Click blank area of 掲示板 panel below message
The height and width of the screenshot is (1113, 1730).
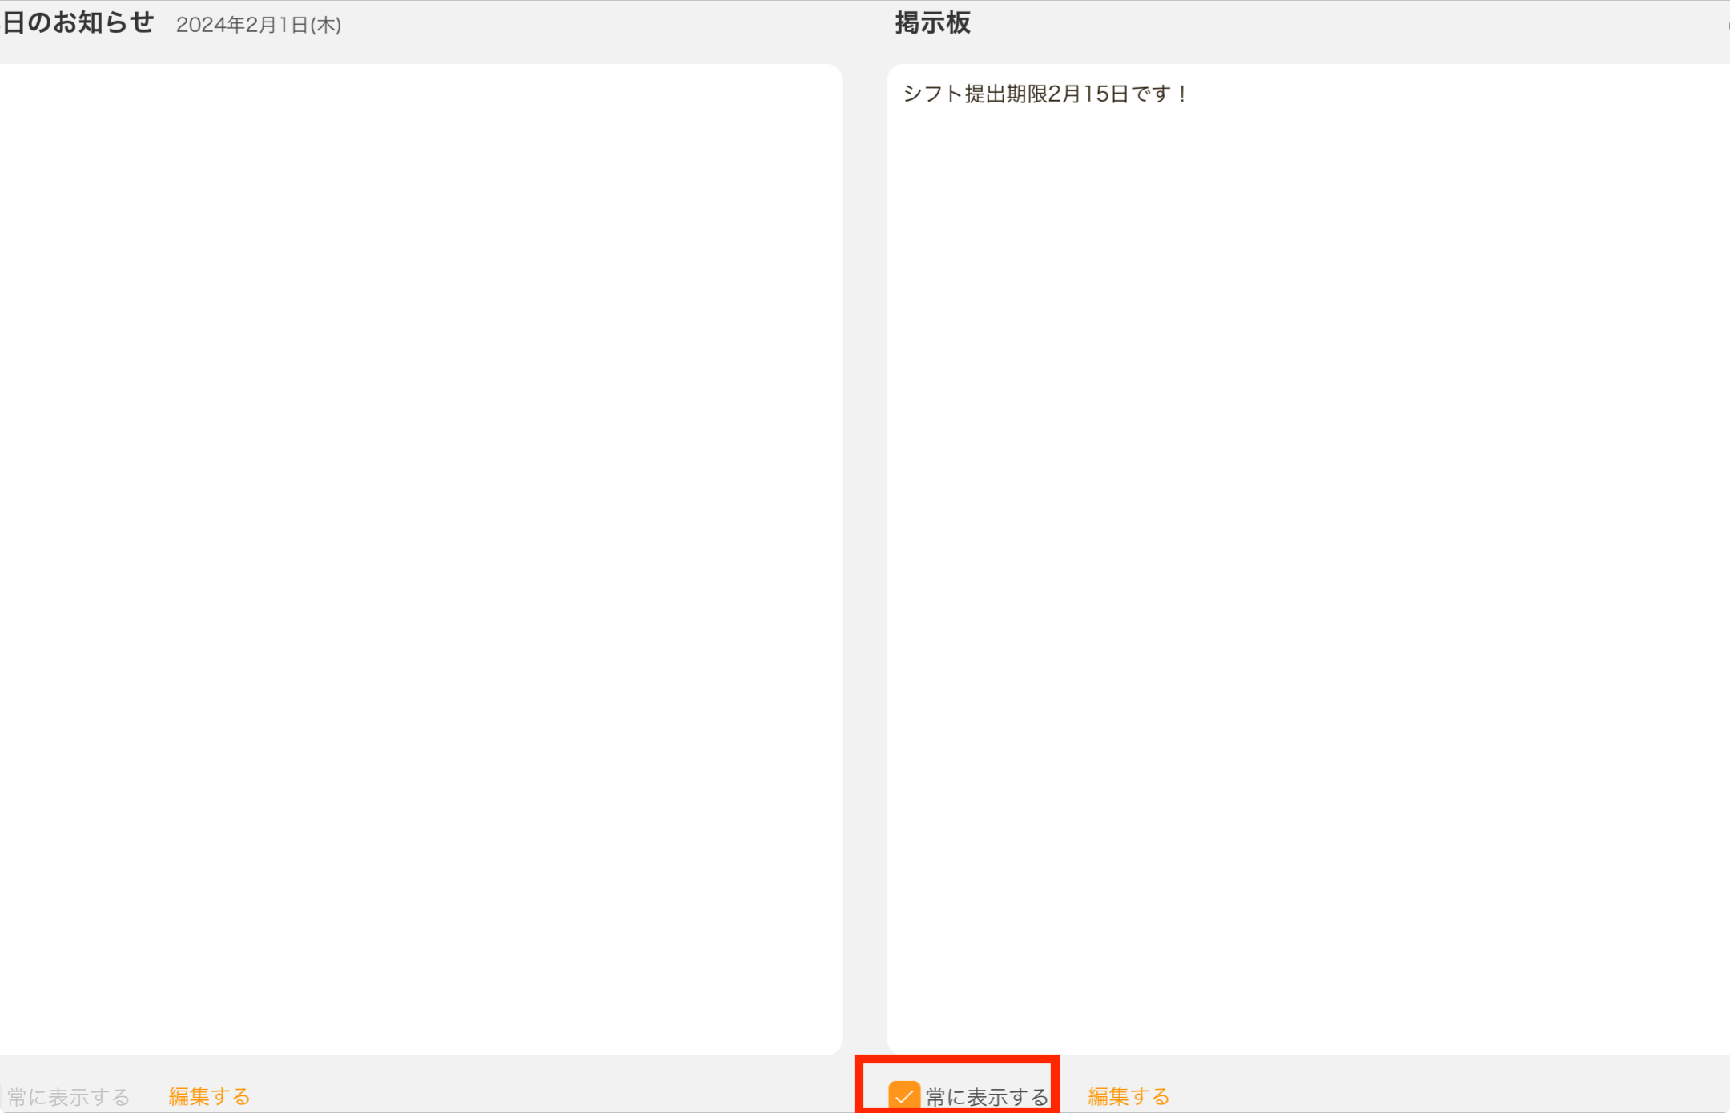(1308, 577)
